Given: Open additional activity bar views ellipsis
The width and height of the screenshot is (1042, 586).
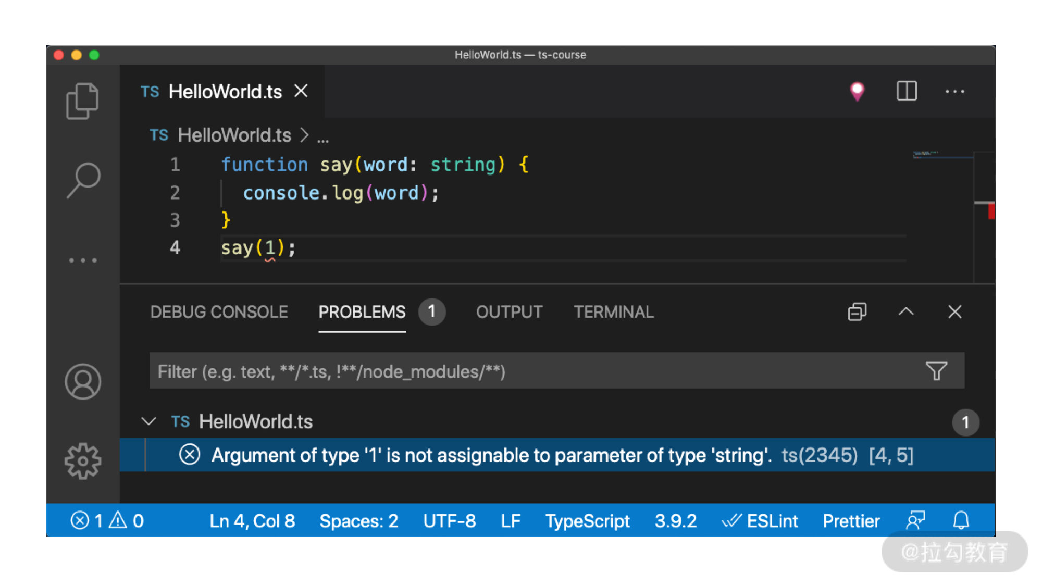Looking at the screenshot, I should tap(83, 260).
